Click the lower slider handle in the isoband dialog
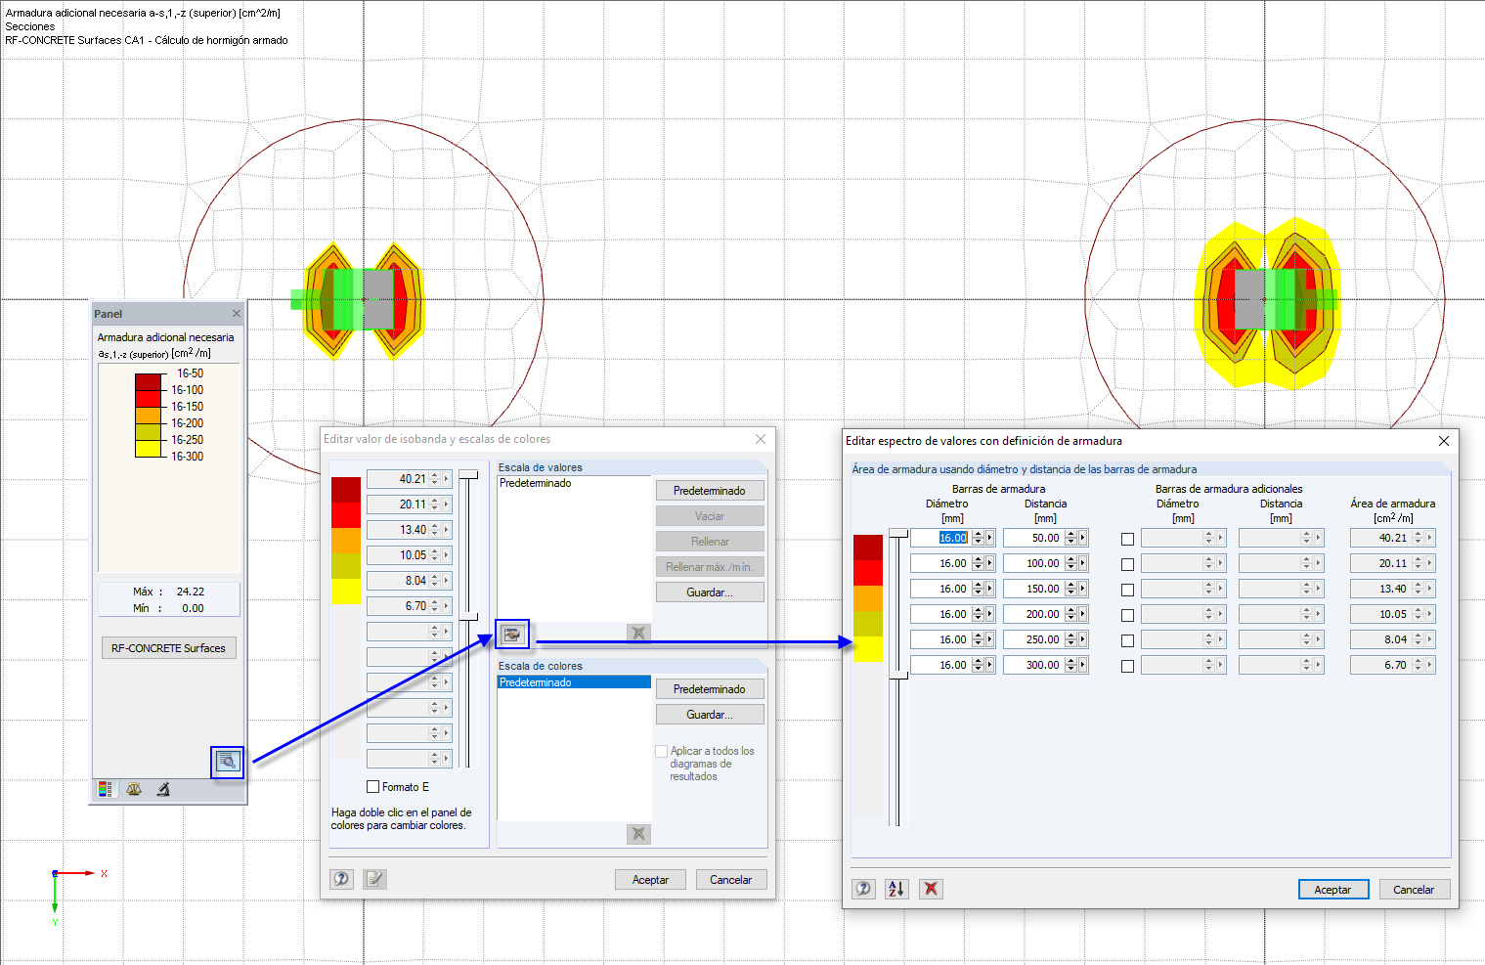1485x965 pixels. 469,617
